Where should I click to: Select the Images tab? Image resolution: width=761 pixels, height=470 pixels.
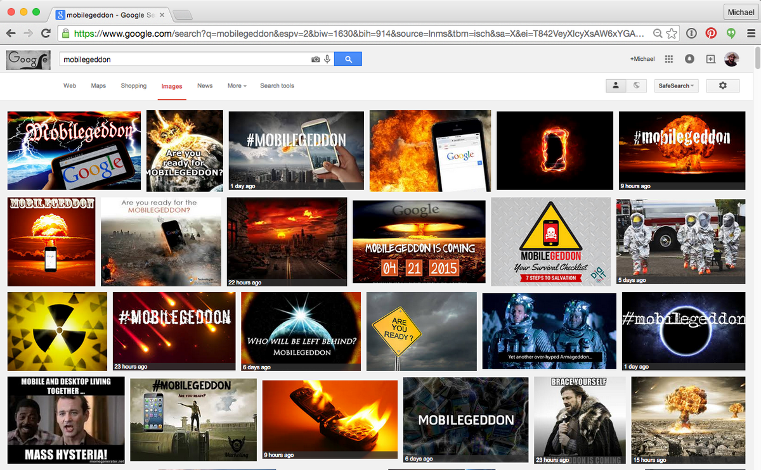click(x=172, y=86)
